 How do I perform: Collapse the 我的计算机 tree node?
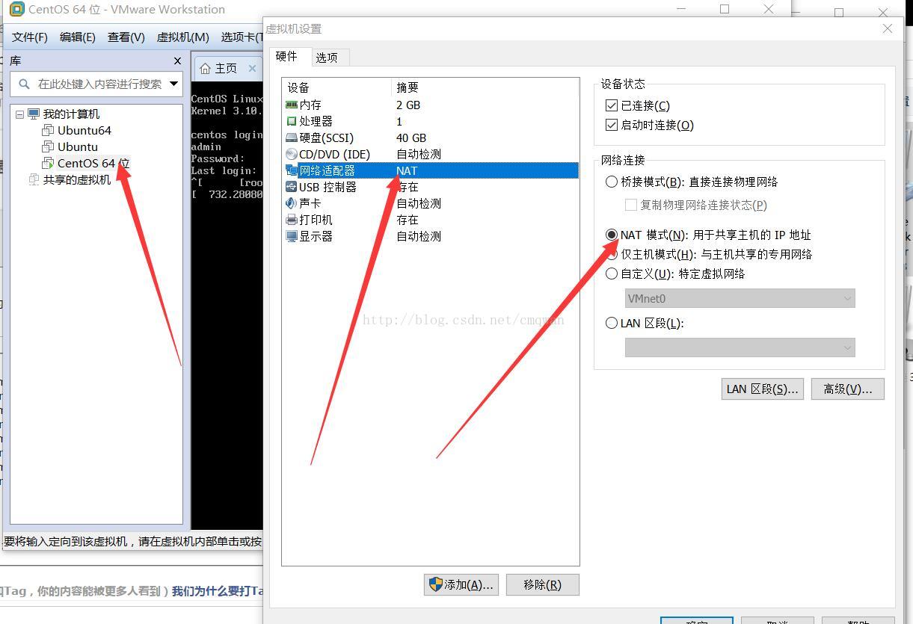point(19,115)
